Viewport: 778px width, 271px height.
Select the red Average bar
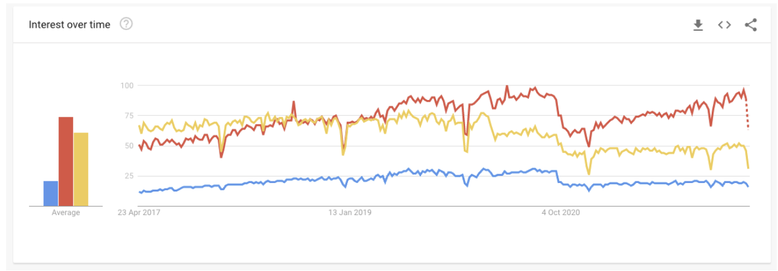(66, 161)
